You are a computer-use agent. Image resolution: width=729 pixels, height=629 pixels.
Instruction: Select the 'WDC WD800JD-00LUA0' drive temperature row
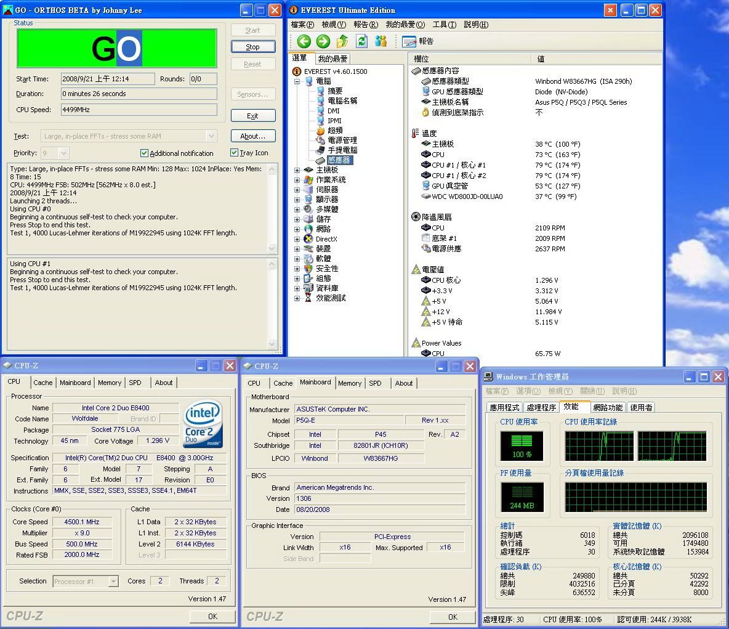point(498,197)
